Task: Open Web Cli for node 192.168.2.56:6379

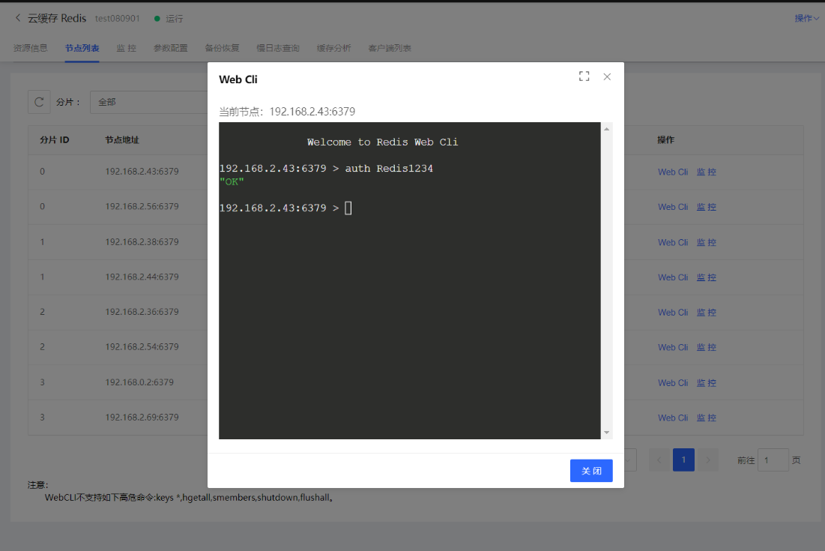Action: [x=672, y=207]
